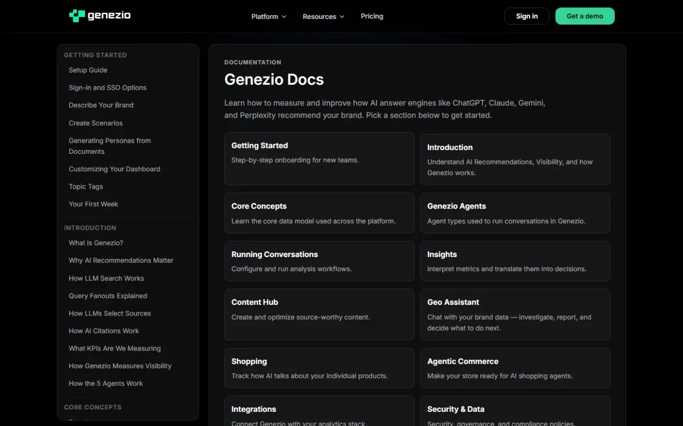
Task: Go to How LLMs Select Sources
Action: pos(110,314)
